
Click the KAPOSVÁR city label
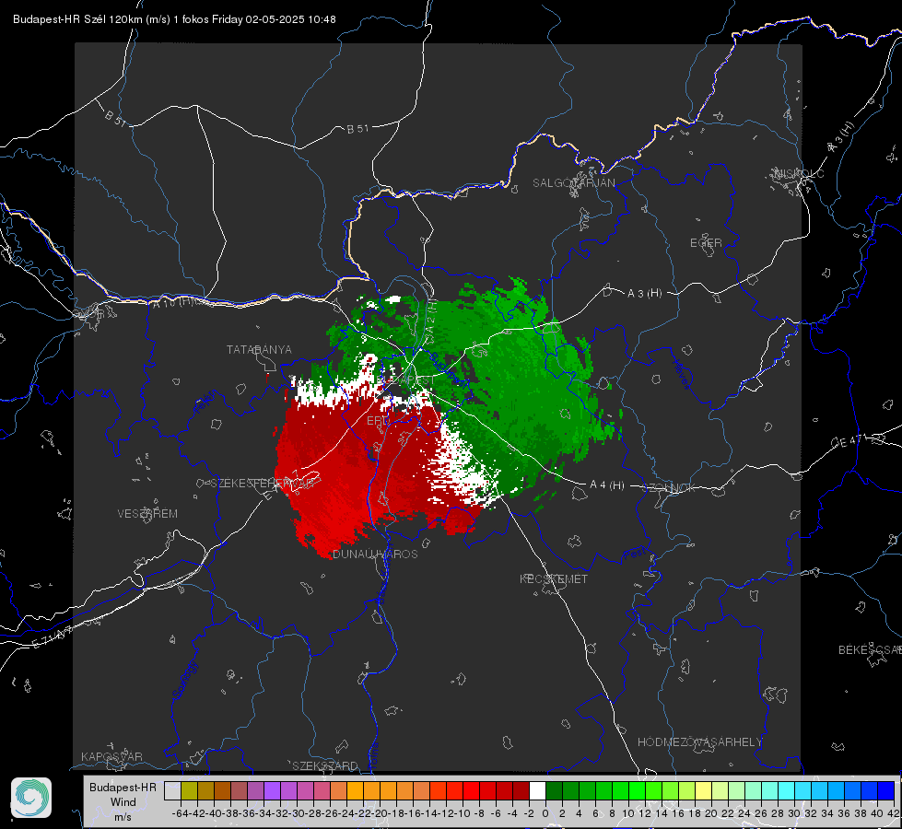coord(111,756)
